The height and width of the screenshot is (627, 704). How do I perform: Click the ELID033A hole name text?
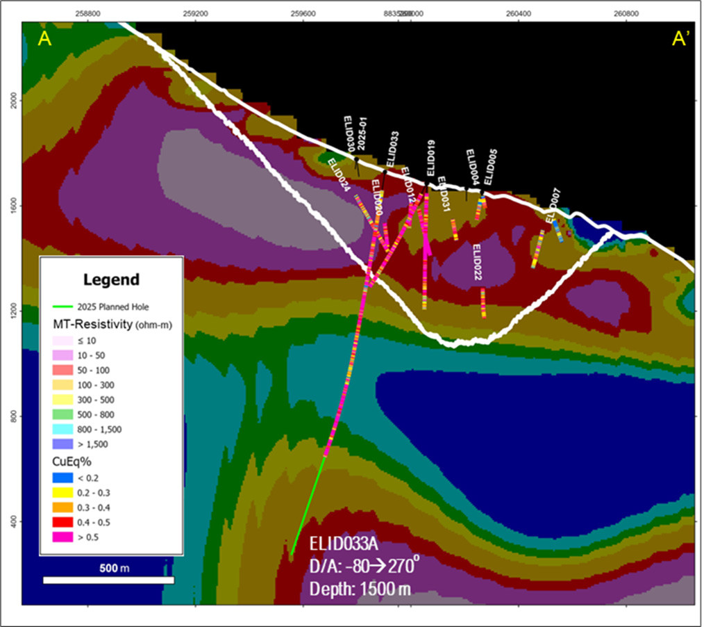coord(344,544)
